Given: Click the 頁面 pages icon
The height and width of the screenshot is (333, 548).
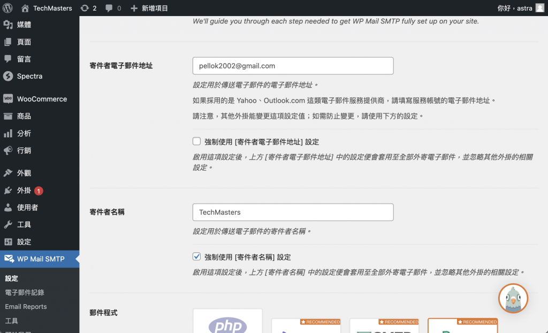Looking at the screenshot, I should coord(8,42).
